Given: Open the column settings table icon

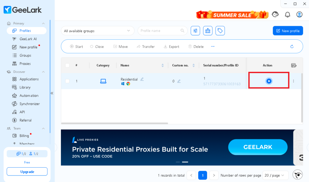Looking at the screenshot, I should (x=294, y=66).
